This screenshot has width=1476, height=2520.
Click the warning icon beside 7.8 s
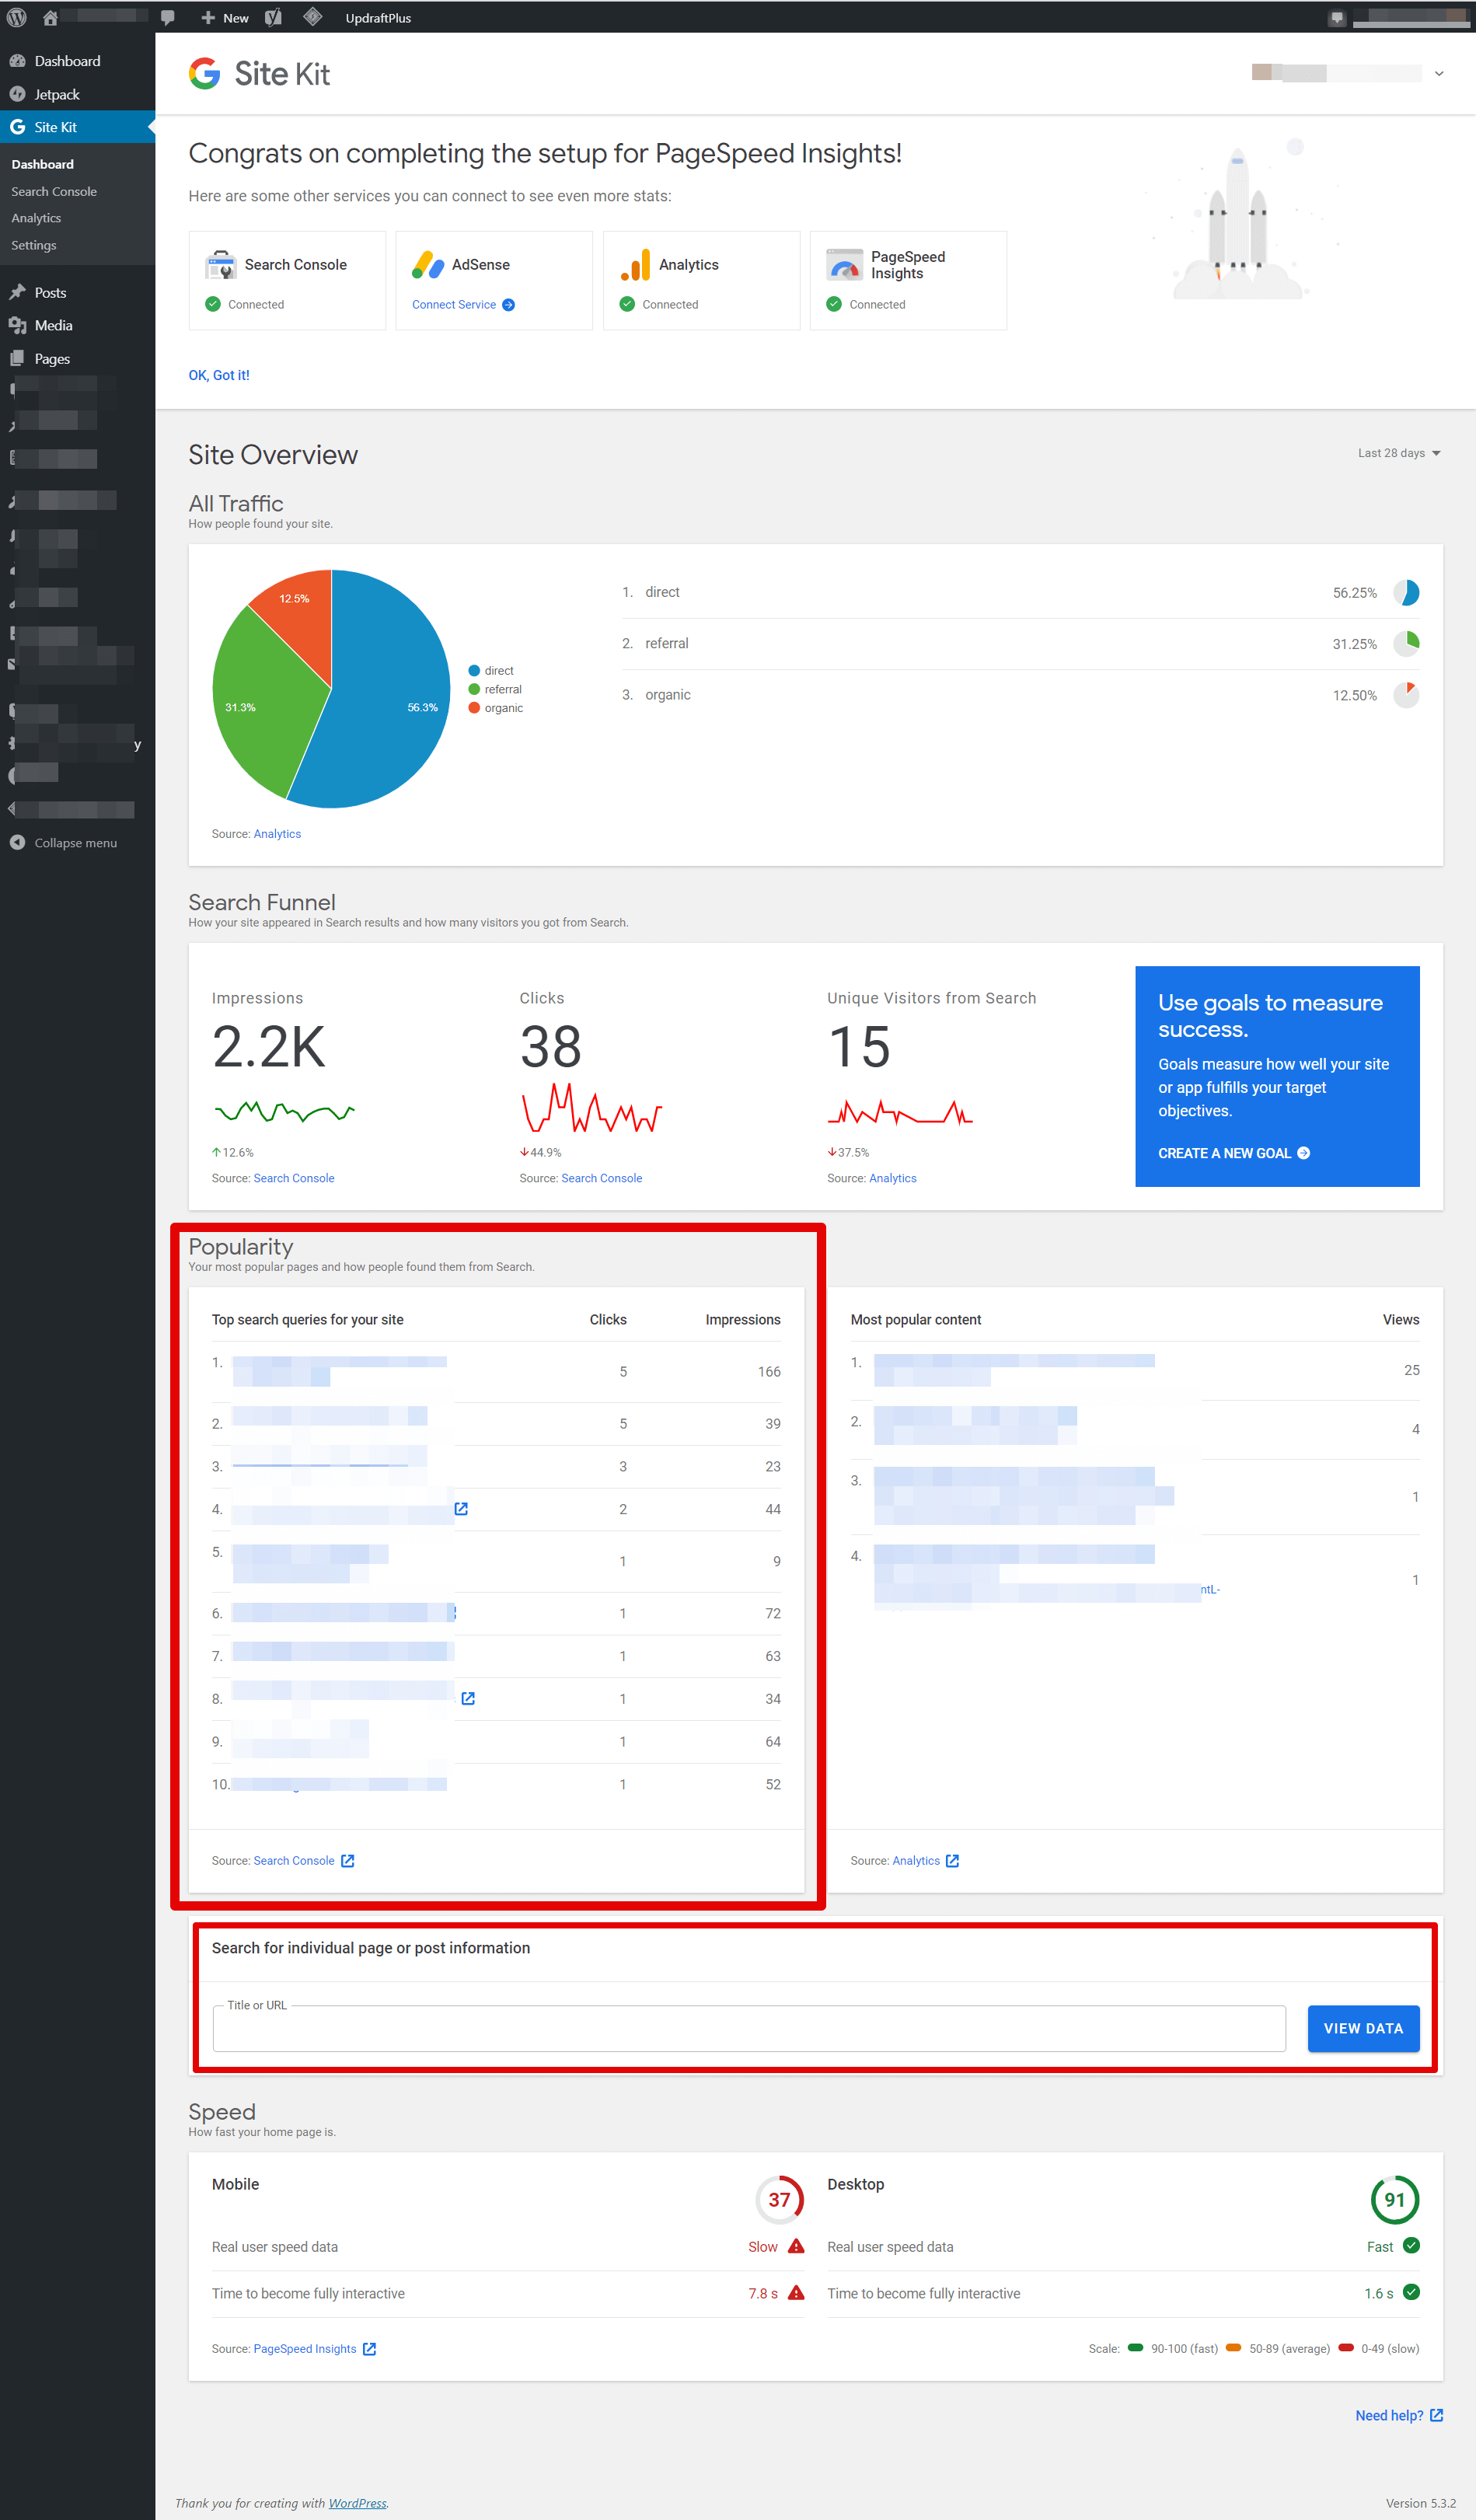[796, 2292]
